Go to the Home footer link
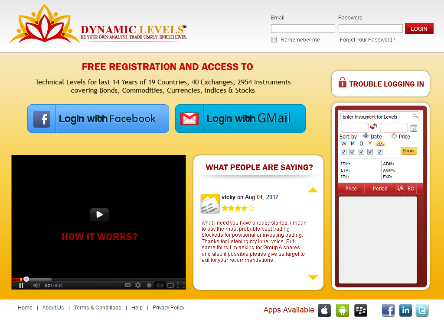Viewport: 444px width, 322px height. [25, 308]
